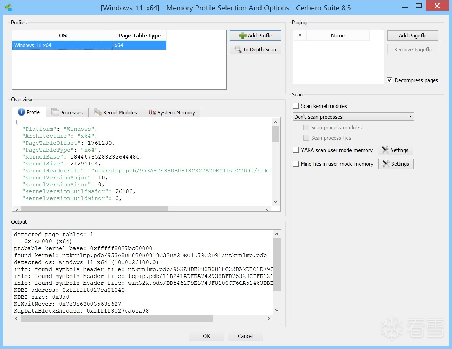Image resolution: width=452 pixels, height=349 pixels.
Task: Click the Output vertical scrollbar thumb
Action: pyautogui.click(x=277, y=264)
